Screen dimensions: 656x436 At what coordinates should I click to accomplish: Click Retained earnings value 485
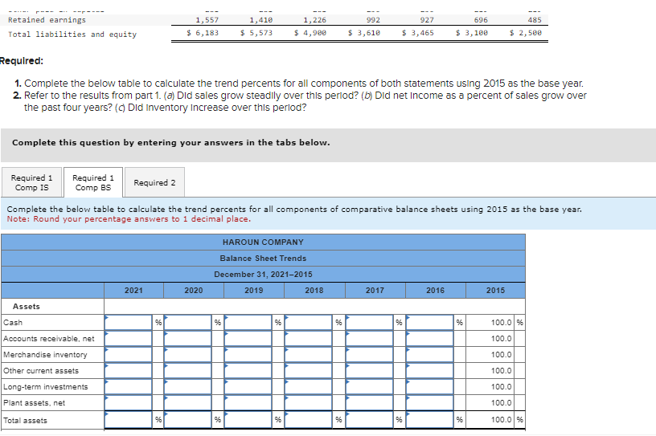tap(535, 19)
